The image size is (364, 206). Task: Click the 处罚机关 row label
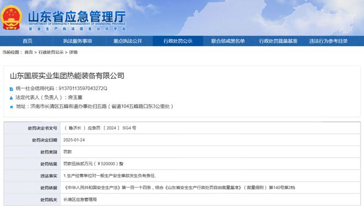click(49, 200)
